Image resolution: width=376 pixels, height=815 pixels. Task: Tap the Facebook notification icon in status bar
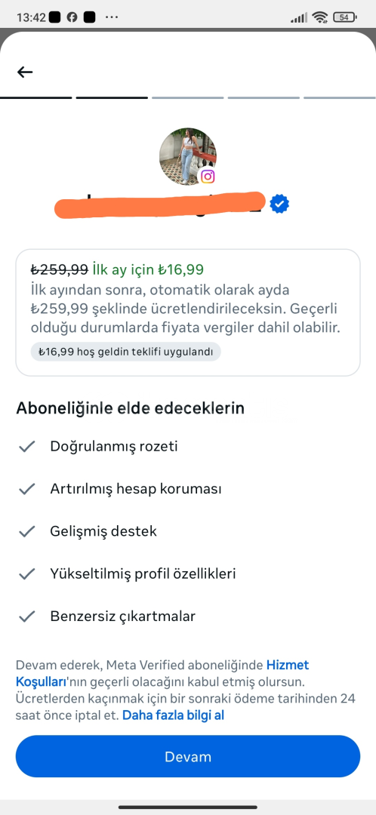(x=72, y=17)
